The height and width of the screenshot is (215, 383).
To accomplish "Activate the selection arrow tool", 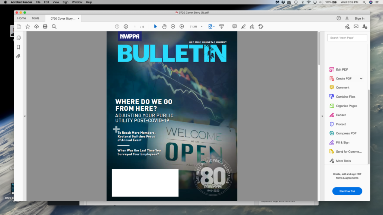I will (155, 26).
